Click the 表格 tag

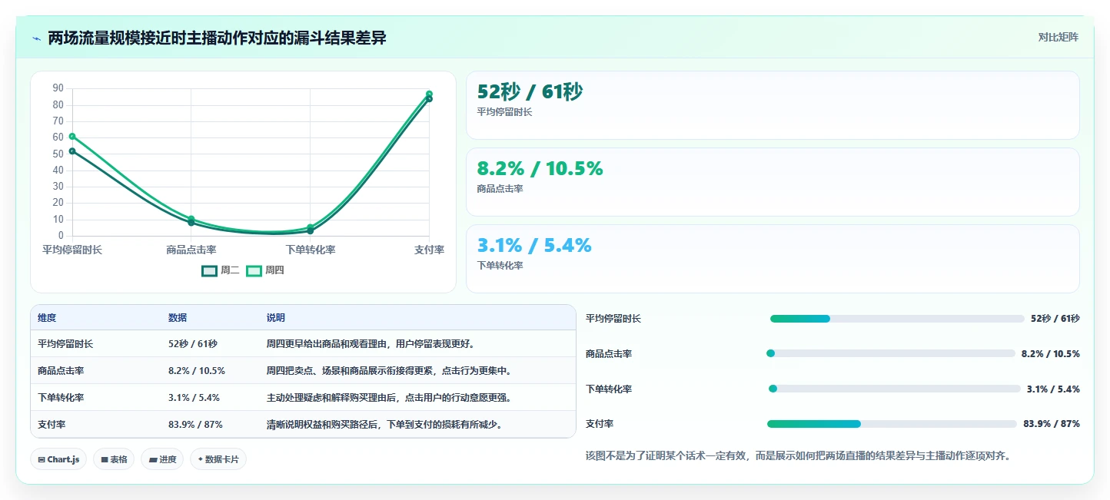point(114,459)
